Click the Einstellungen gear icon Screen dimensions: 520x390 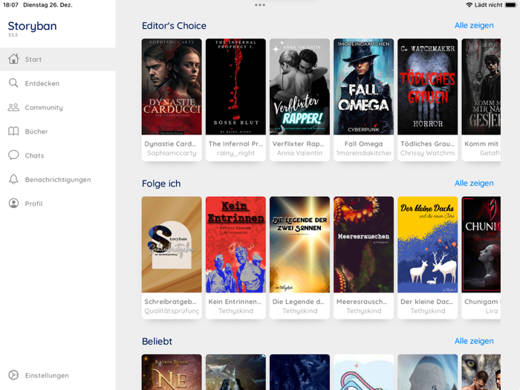13,375
